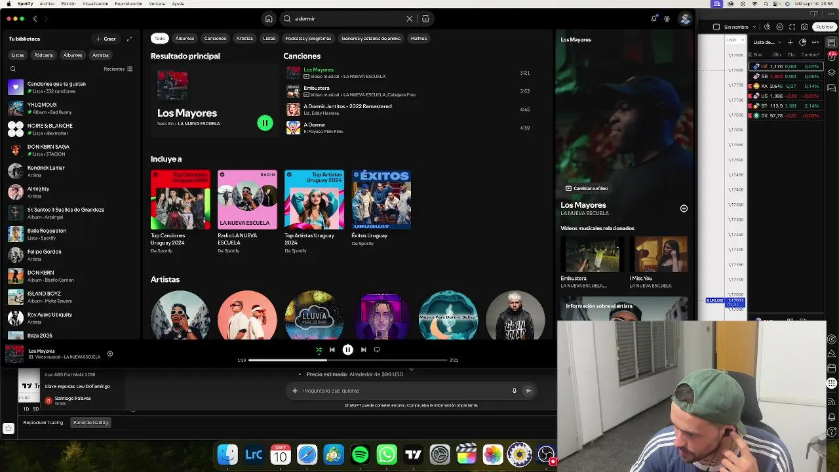839x472 pixels.
Task: Go to Spotify home icon
Action: tap(269, 19)
